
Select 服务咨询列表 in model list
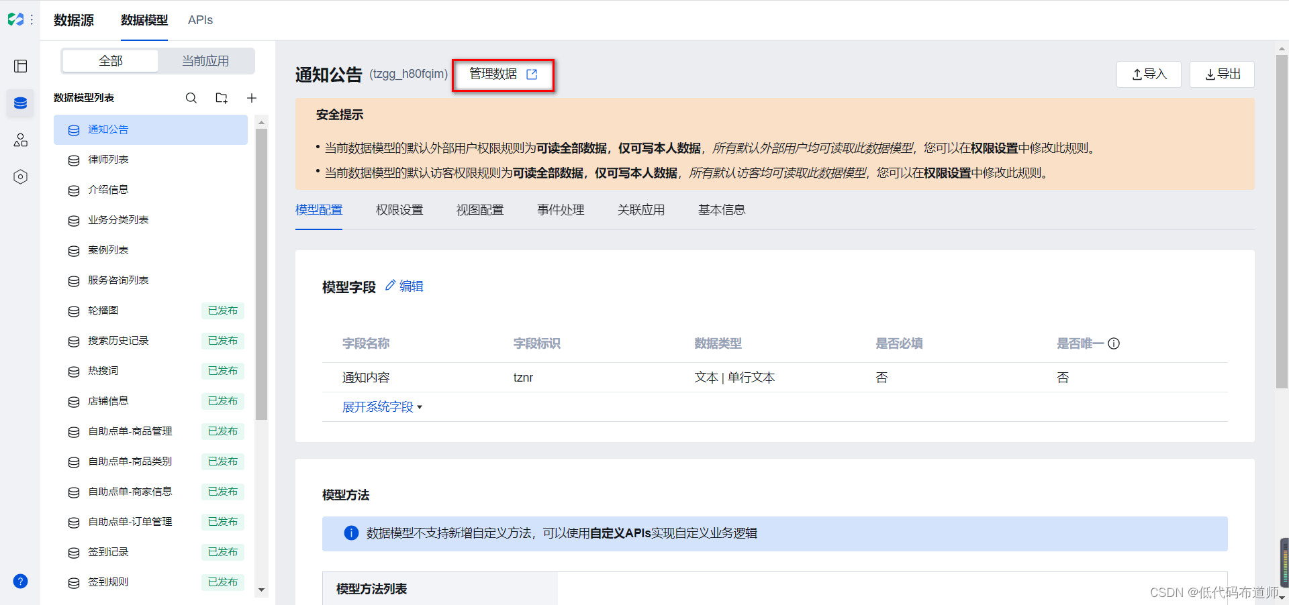click(150, 280)
